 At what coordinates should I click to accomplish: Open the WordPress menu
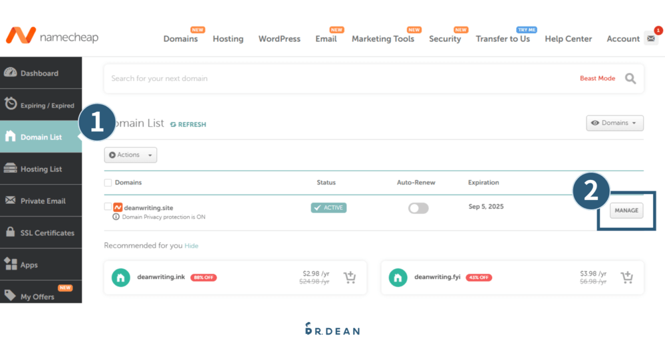[x=279, y=39]
